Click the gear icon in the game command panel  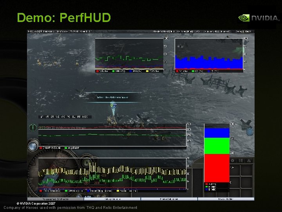[x=233, y=161]
